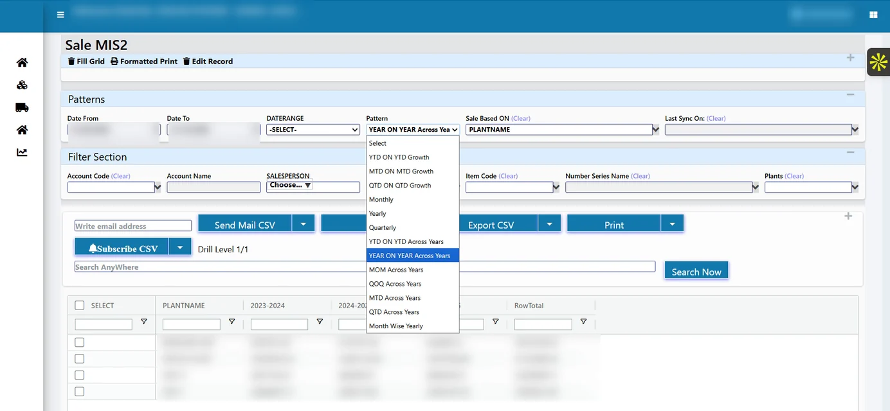Toggle the SELECT all header checkbox
The height and width of the screenshot is (411, 890).
tap(80, 306)
